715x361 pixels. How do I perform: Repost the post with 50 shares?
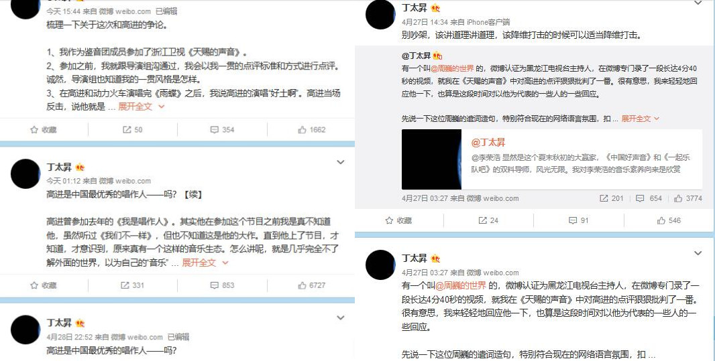point(132,130)
